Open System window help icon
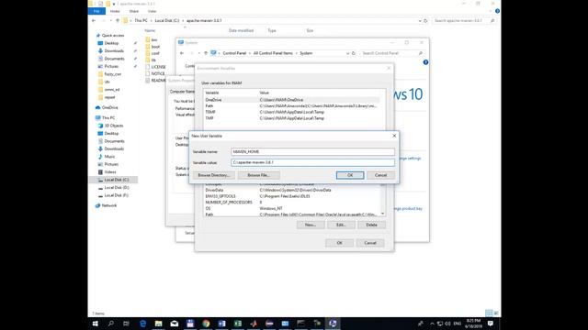588x330 pixels. pyautogui.click(x=425, y=62)
